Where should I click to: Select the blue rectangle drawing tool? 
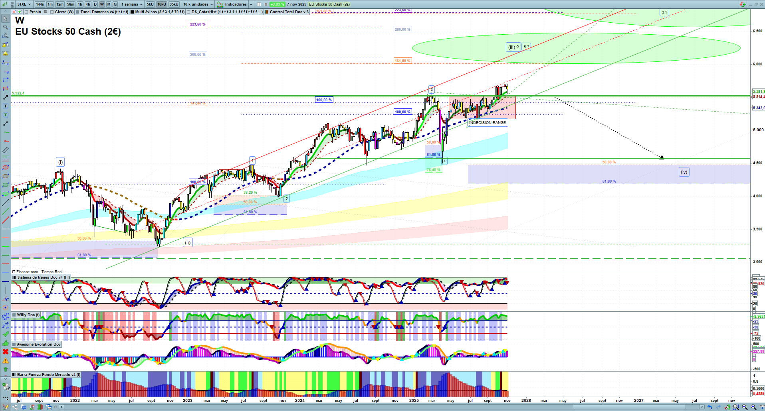coord(6,80)
